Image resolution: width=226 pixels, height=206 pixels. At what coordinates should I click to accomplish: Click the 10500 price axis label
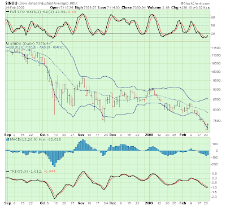click(215, 63)
